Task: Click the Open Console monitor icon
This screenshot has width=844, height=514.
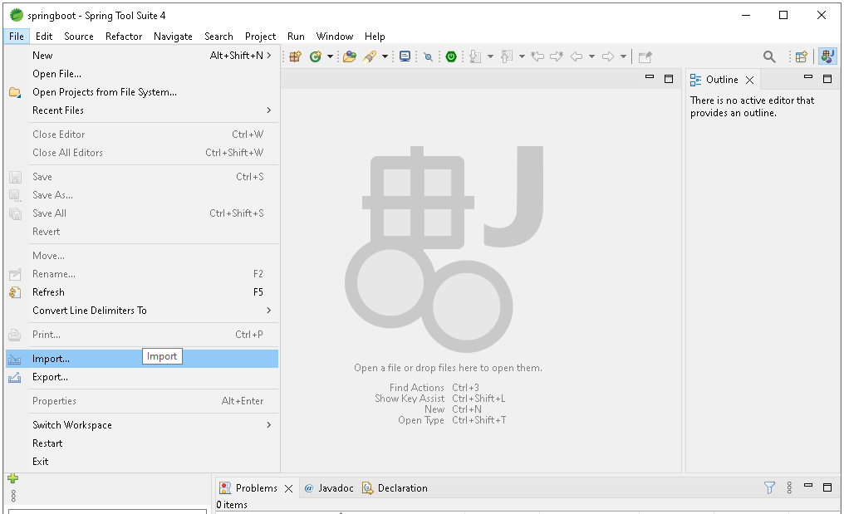Action: pyautogui.click(x=405, y=56)
